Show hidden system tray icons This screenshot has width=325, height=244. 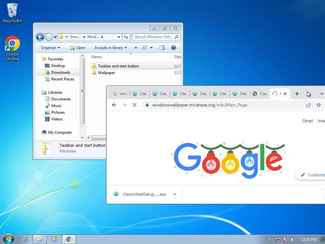tap(270, 240)
